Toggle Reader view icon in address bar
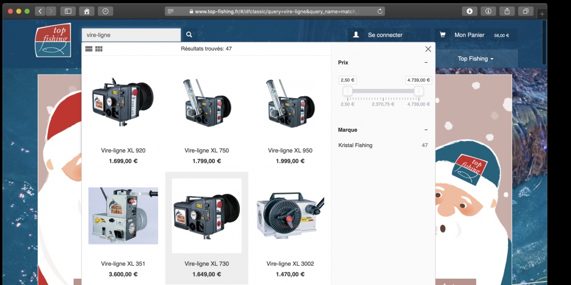Image resolution: width=571 pixels, height=285 pixels. (170, 11)
